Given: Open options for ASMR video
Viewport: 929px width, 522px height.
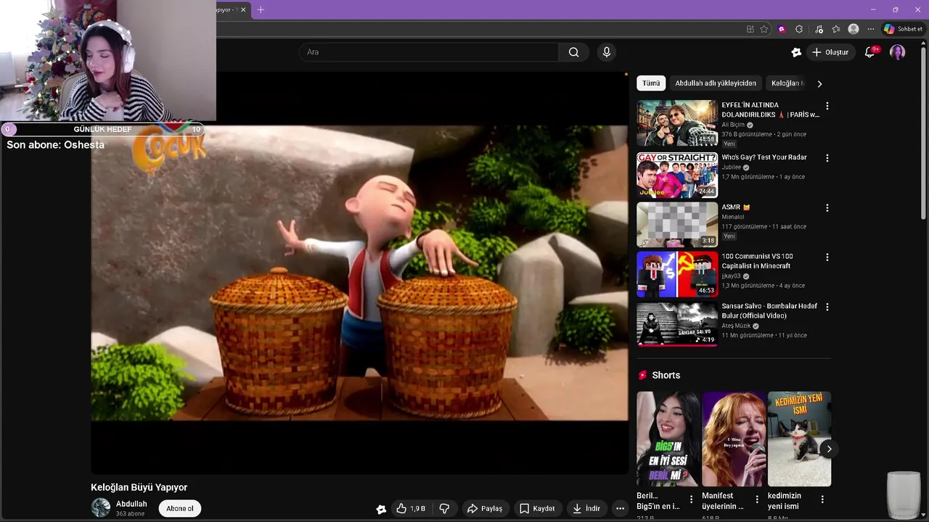Looking at the screenshot, I should tap(827, 208).
